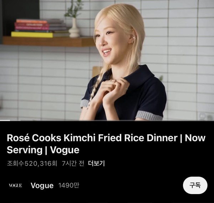Select the view count 조회수 520,316회
Viewport: 214px width, 203px height.
(32, 163)
